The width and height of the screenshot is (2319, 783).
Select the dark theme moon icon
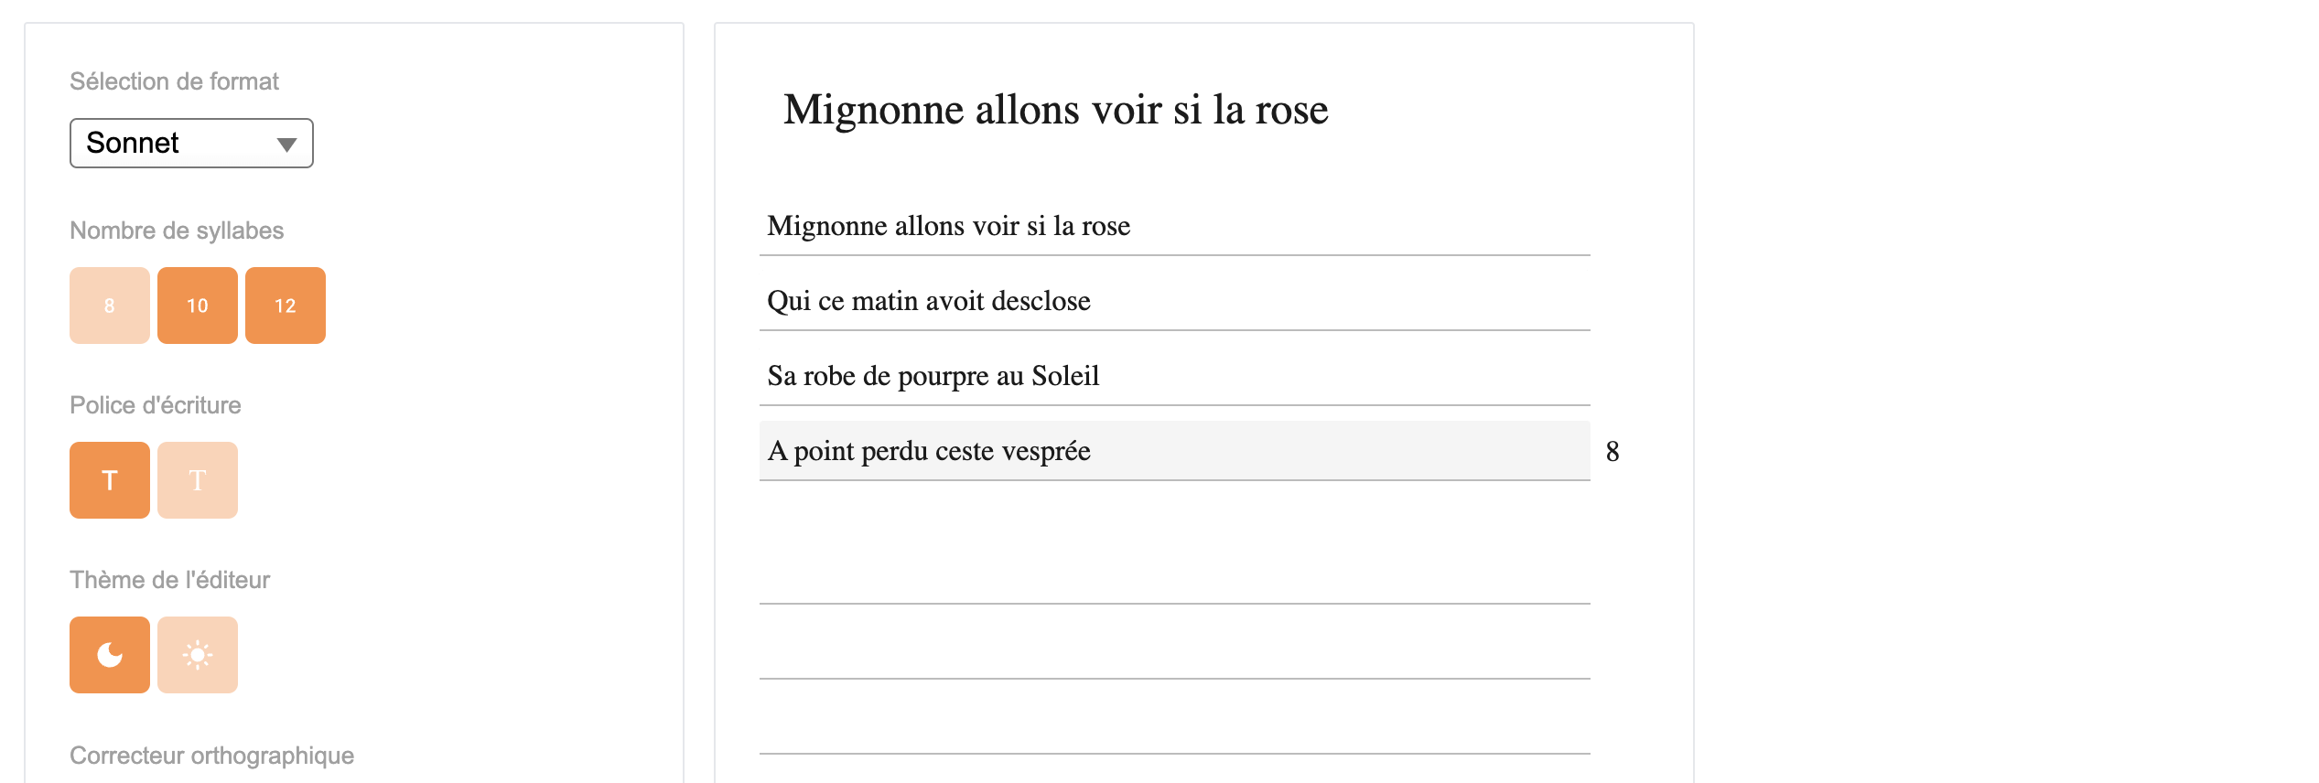(x=110, y=655)
